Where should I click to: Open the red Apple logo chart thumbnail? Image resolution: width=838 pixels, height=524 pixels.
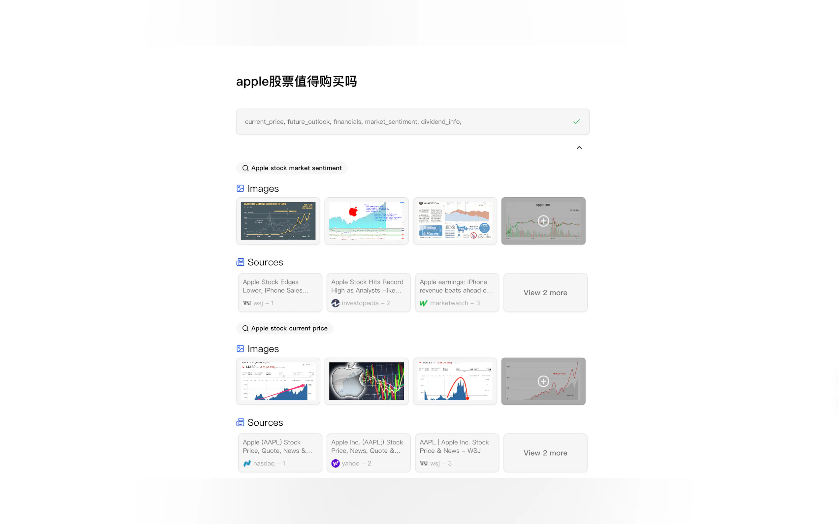point(366,221)
